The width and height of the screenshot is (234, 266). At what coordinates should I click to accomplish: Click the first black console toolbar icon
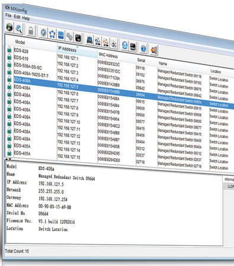(x=78, y=38)
